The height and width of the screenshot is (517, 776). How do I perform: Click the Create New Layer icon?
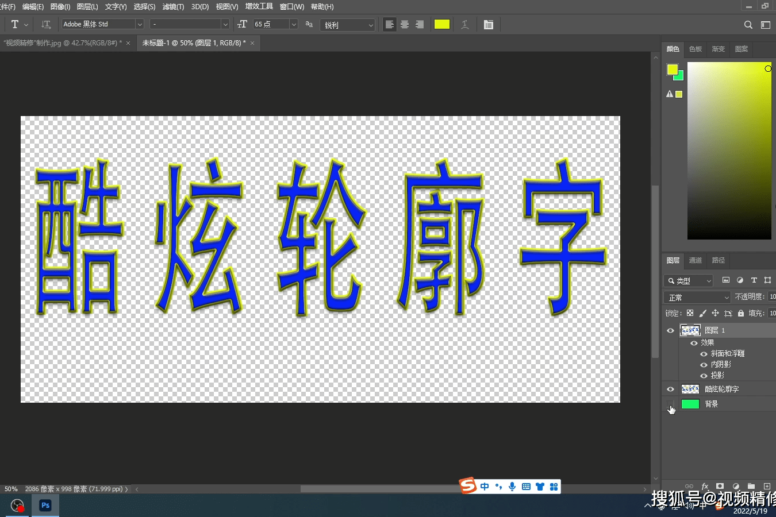click(x=768, y=487)
